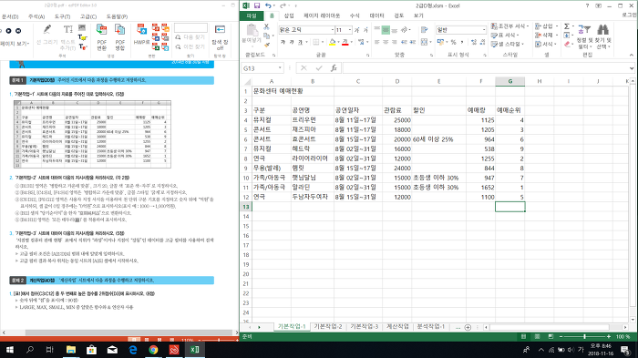Click the highlight text (T yellow) icon in PDF editor
The width and height of the screenshot is (638, 358).
82,37
